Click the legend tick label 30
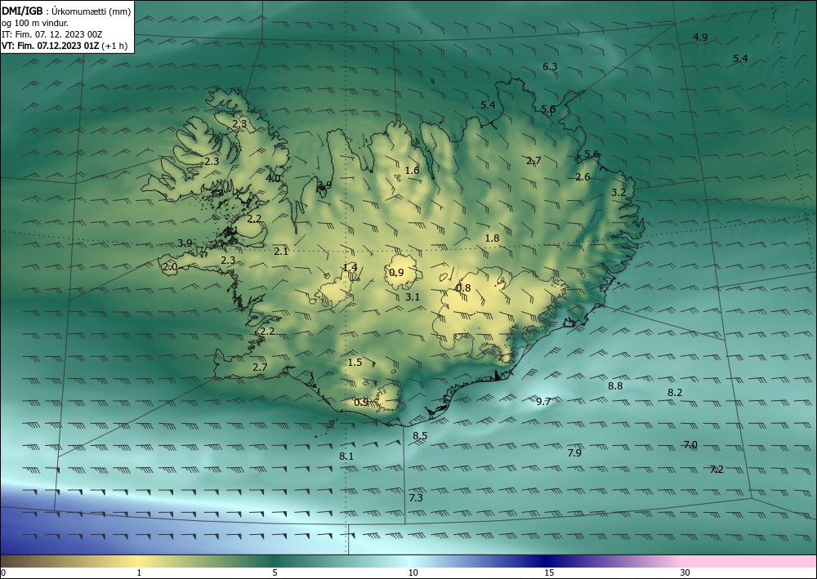Screen dimensions: 817x579 tap(685, 572)
